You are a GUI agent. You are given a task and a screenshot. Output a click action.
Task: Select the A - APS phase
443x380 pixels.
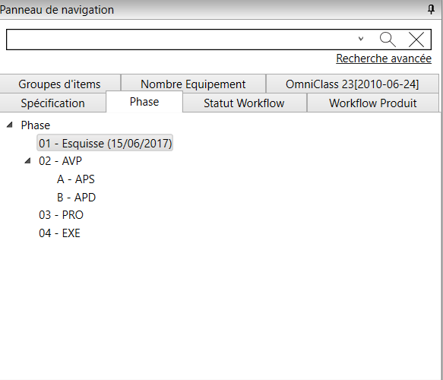click(x=76, y=179)
